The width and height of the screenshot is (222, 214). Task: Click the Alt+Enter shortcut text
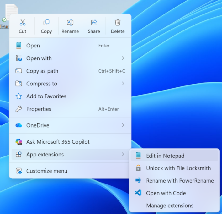(108, 109)
